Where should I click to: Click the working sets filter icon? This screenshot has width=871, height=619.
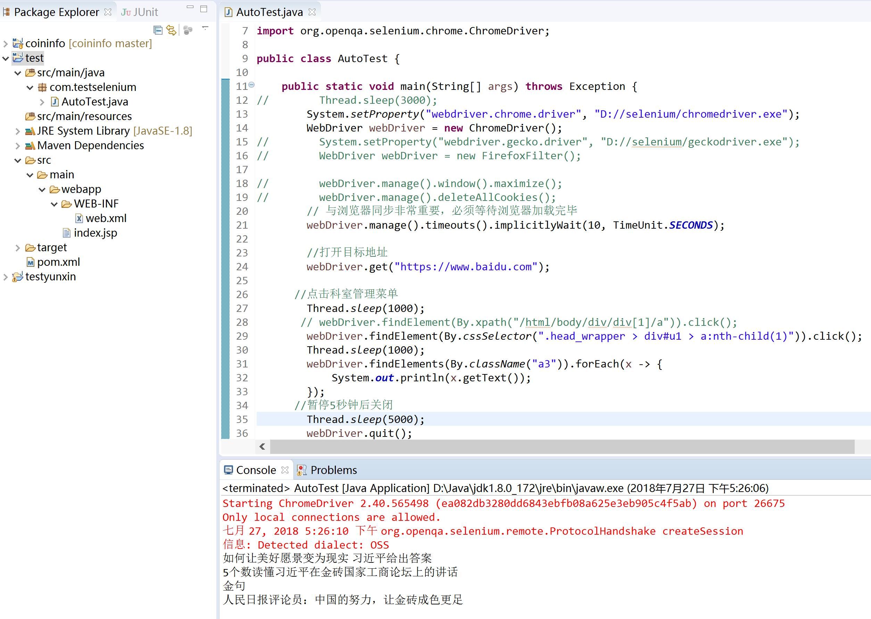click(188, 30)
